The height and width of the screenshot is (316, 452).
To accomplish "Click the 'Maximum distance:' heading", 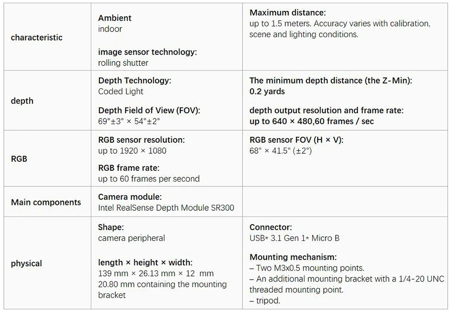I will click(x=288, y=13).
